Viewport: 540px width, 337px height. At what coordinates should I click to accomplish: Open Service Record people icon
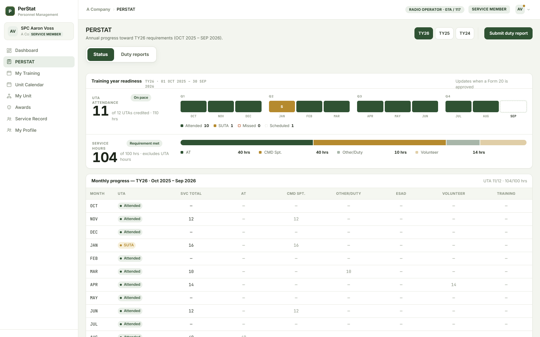(x=9, y=119)
